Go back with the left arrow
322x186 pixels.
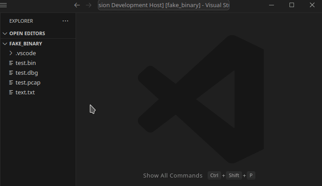tap(77, 5)
